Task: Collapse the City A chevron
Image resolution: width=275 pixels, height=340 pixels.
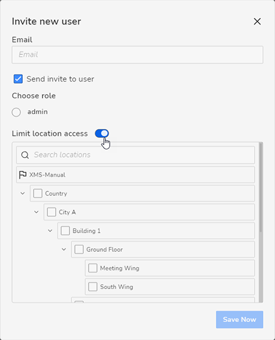Action: pos(37,212)
